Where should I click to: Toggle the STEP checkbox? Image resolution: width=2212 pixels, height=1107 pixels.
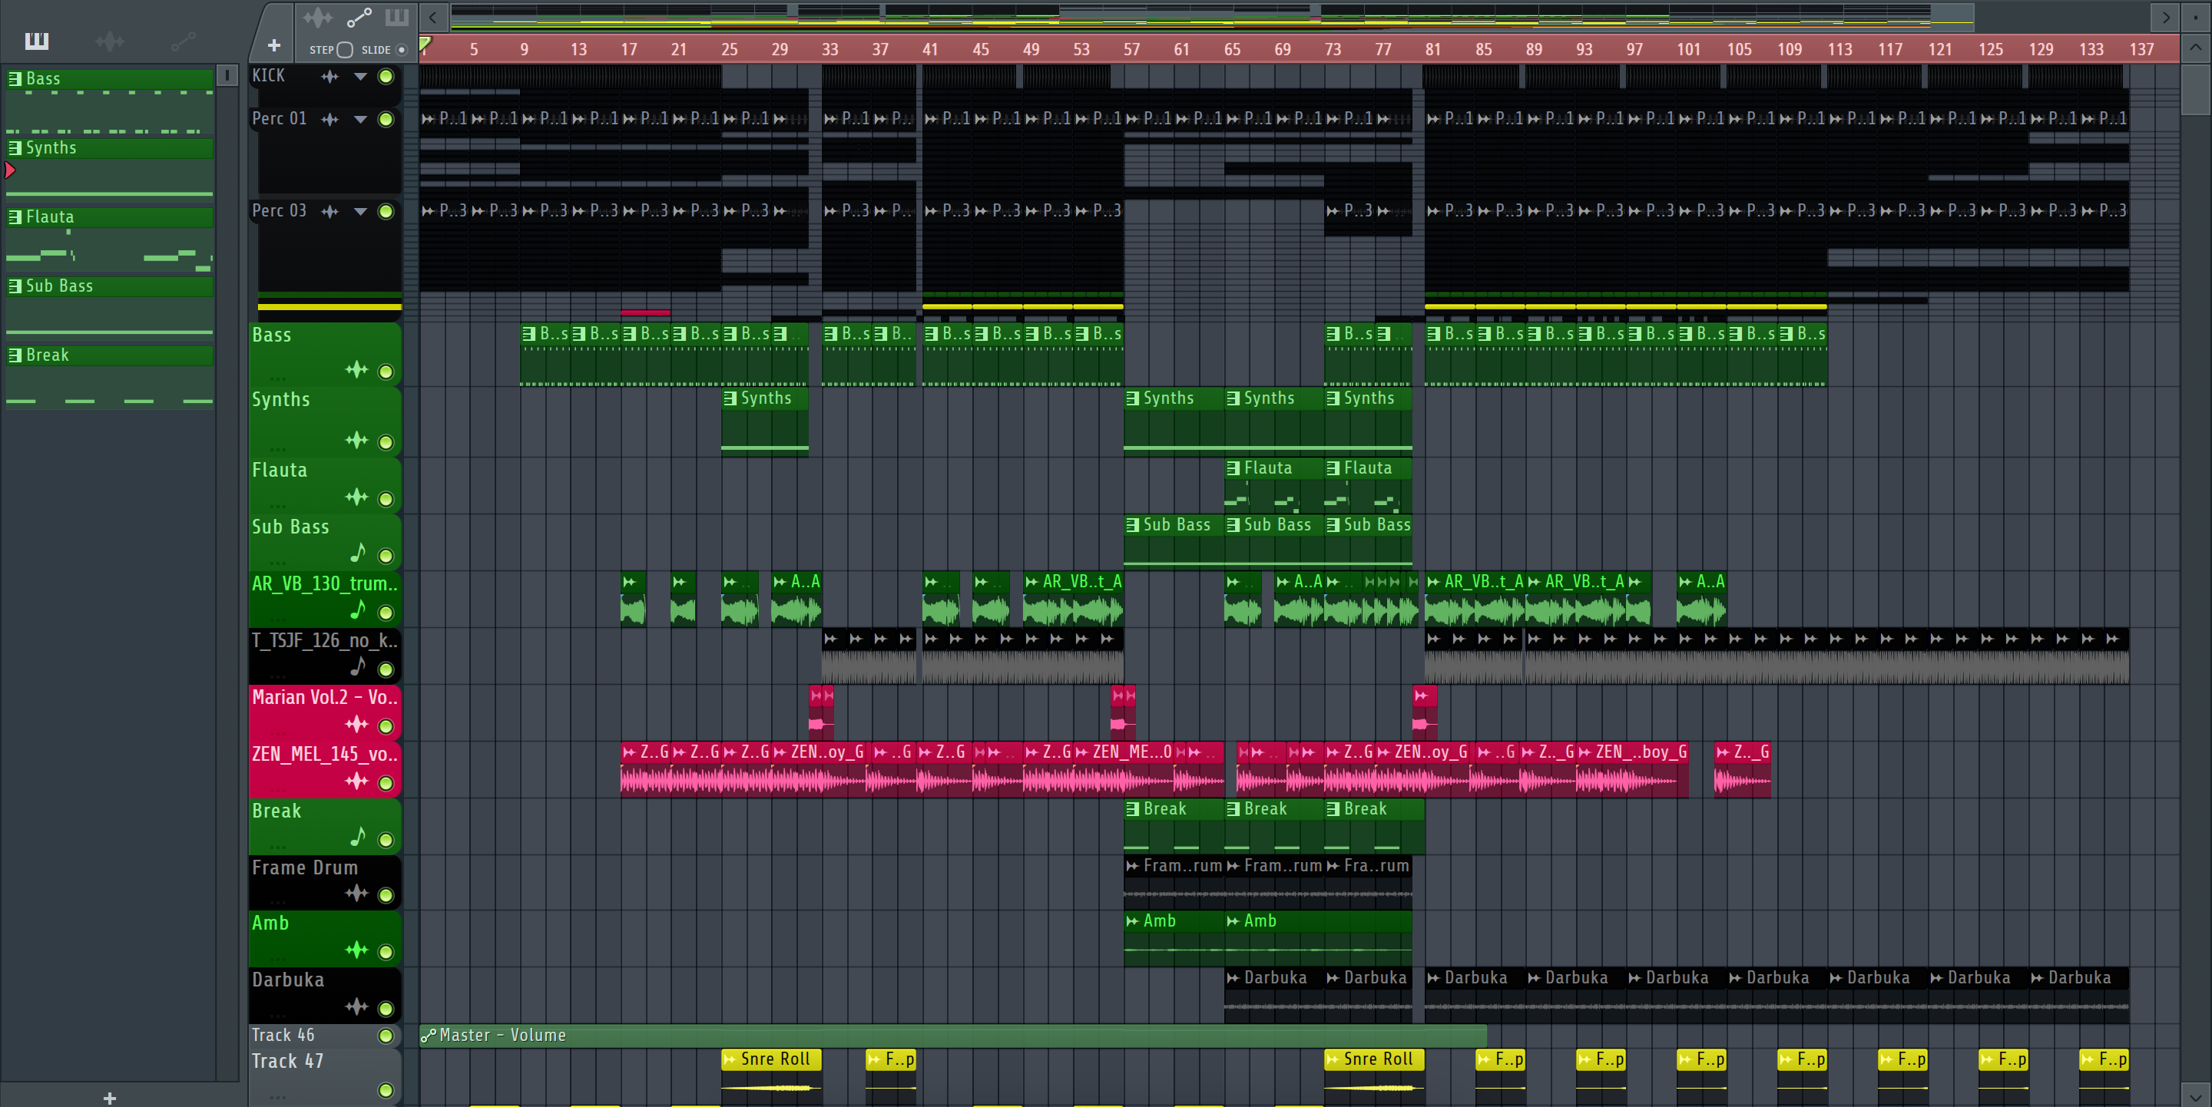click(x=344, y=50)
